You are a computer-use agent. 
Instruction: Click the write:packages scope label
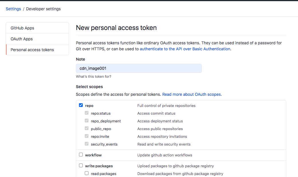point(99,166)
